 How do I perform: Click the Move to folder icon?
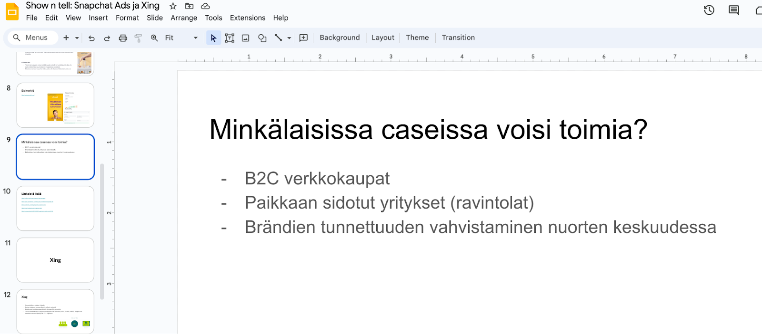189,6
